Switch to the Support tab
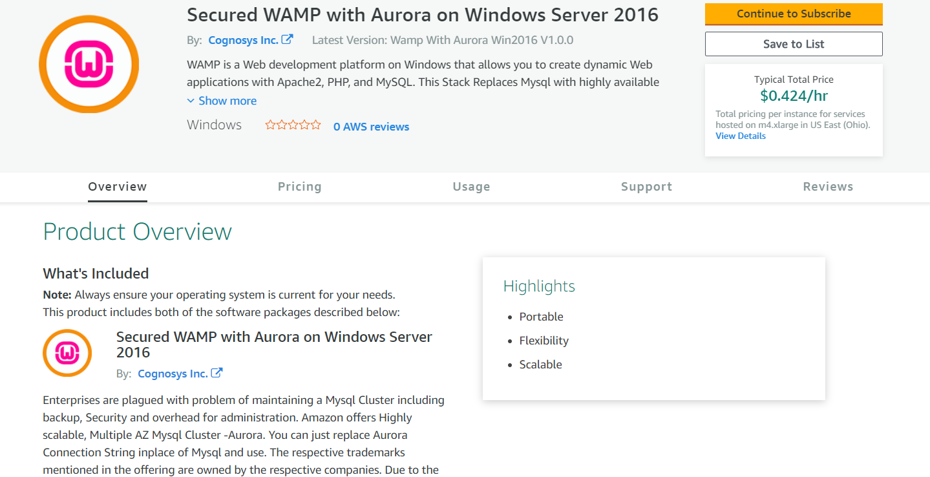930x477 pixels. (647, 187)
